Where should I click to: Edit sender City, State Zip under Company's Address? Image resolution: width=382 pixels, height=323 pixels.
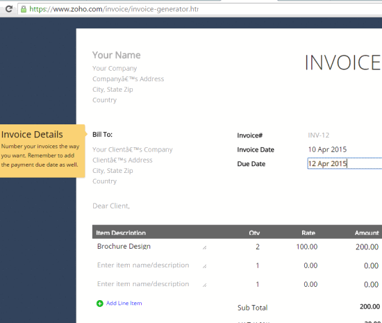(x=113, y=90)
